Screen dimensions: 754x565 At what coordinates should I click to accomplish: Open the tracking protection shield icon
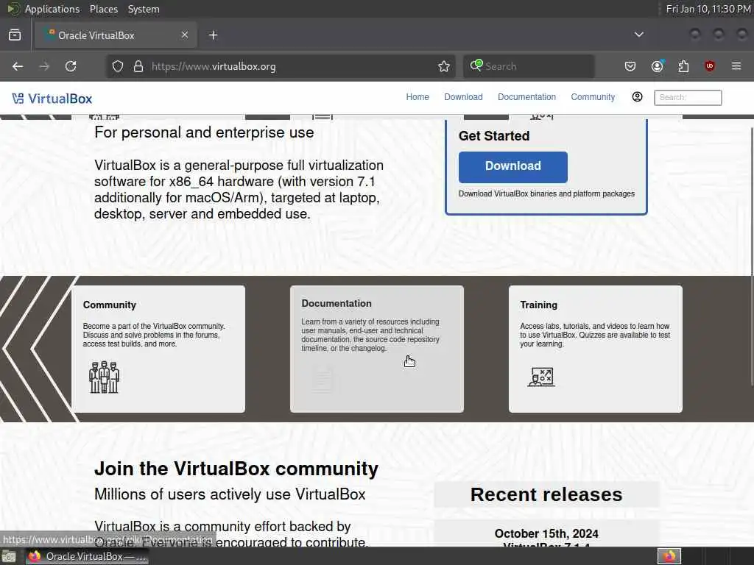click(118, 66)
